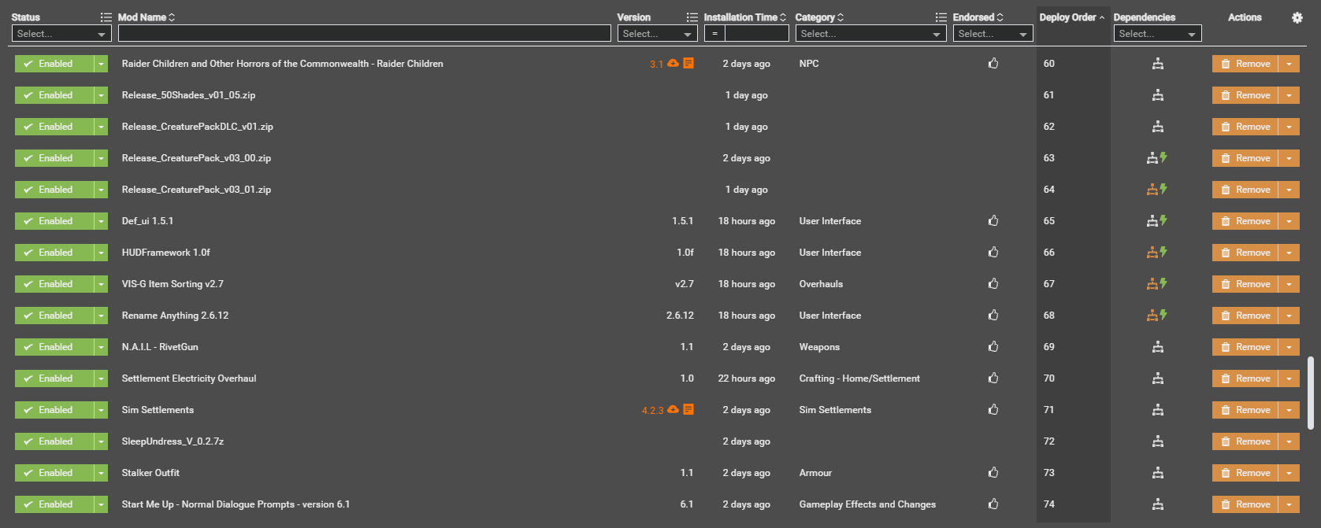Endorse Def_ui 1.5.1 with thumbs-up

coord(993,221)
